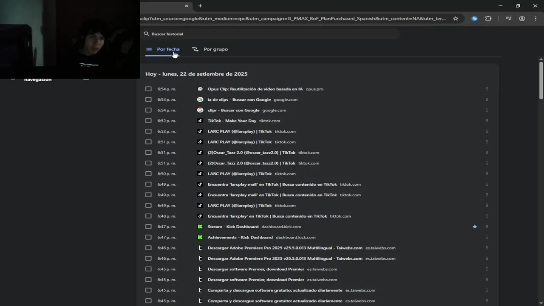
Task: Click TikTok favicon on 6:50 LARC PLAY row
Action: point(200,173)
